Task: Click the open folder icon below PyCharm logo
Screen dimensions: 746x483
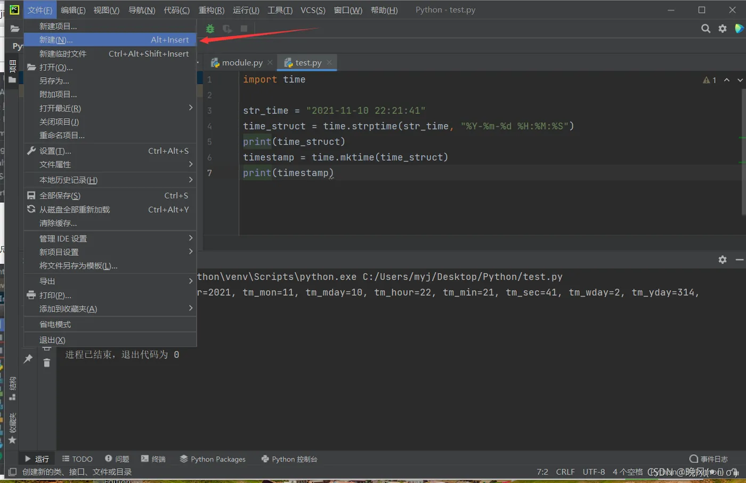Action: (x=14, y=29)
